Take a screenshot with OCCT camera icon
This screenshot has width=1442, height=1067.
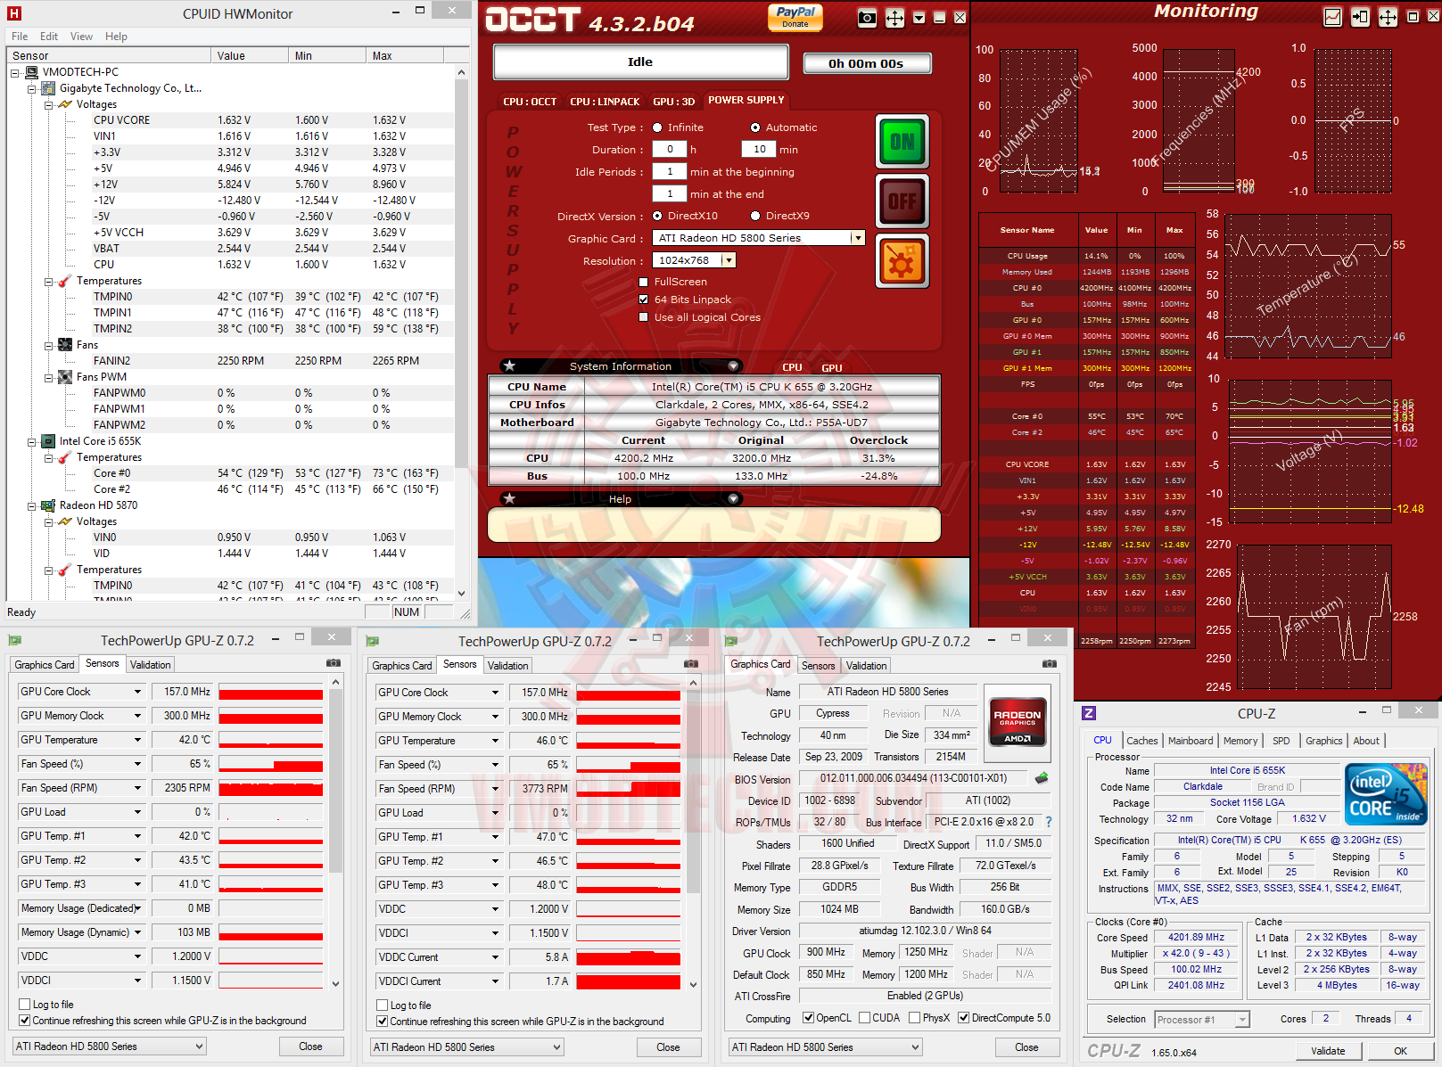(x=867, y=18)
